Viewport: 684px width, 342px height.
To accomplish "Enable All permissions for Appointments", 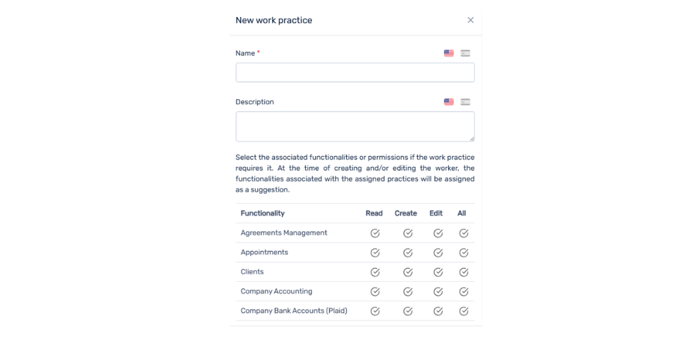I will pos(464,252).
